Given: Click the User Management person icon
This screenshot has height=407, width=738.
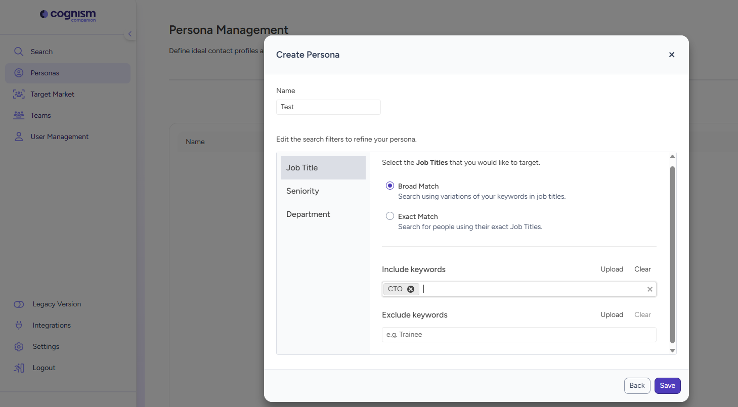Looking at the screenshot, I should click(x=19, y=137).
